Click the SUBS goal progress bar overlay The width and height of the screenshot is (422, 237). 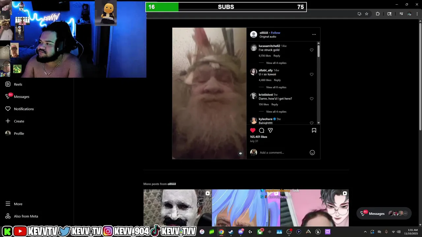point(226,7)
